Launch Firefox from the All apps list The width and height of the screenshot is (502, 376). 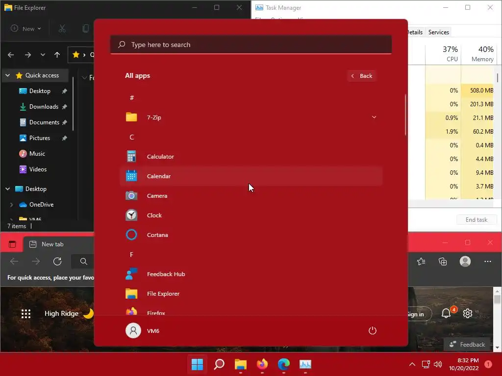tap(251, 311)
